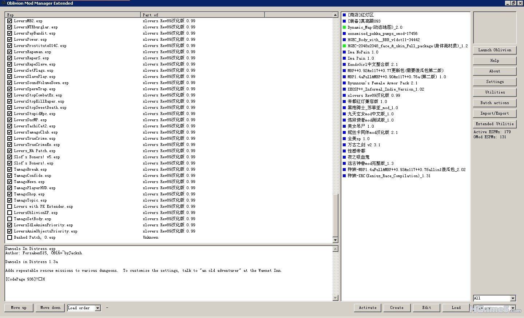Click the green square beside HGEC-2048x2048 face skin package
Image resolution: width=524 pixels, height=318 pixels.
(x=344, y=46)
